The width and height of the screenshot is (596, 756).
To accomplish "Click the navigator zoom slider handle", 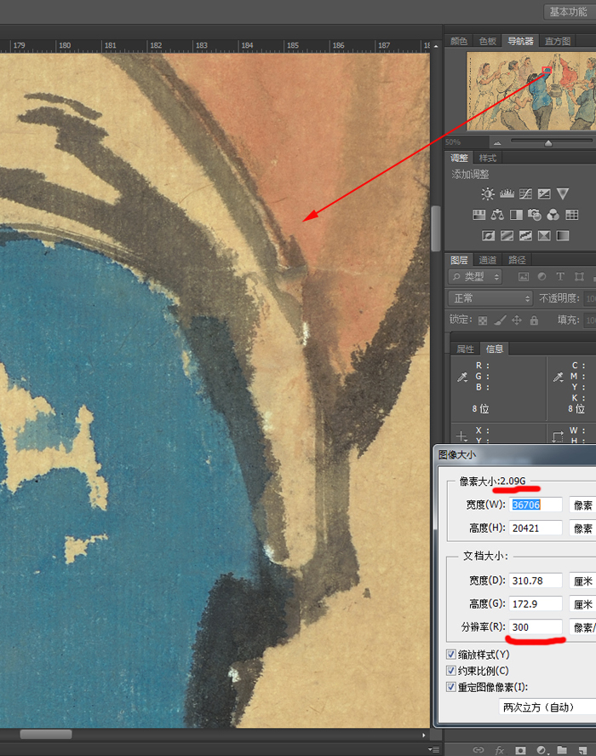I will point(548,143).
